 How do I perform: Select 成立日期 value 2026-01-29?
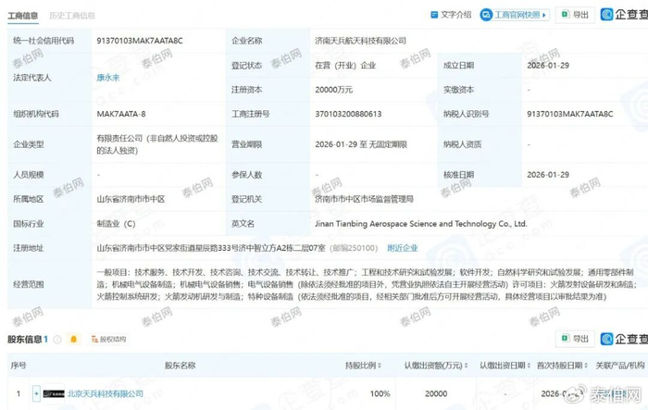coord(548,66)
